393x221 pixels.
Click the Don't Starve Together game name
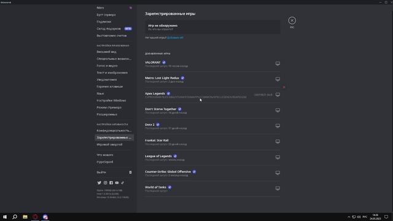point(161,109)
